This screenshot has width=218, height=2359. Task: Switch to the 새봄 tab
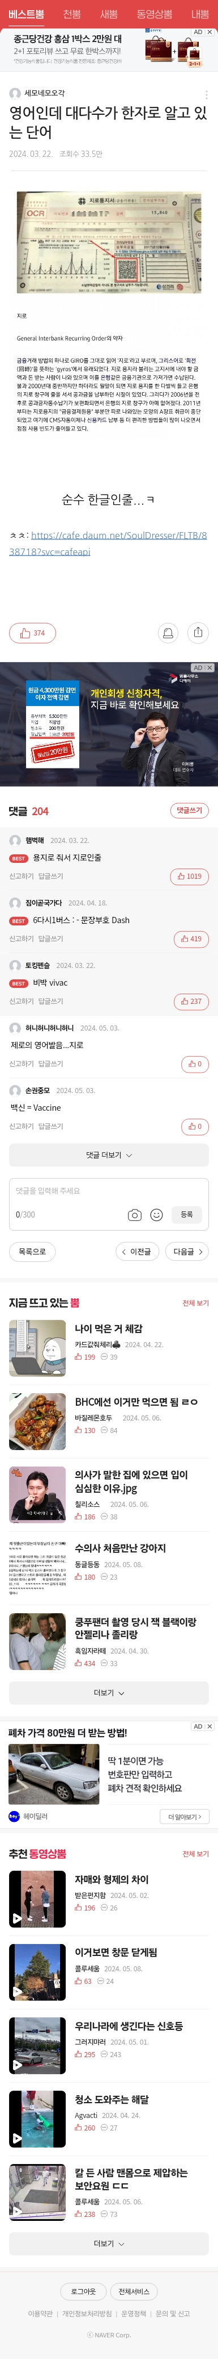[x=109, y=14]
